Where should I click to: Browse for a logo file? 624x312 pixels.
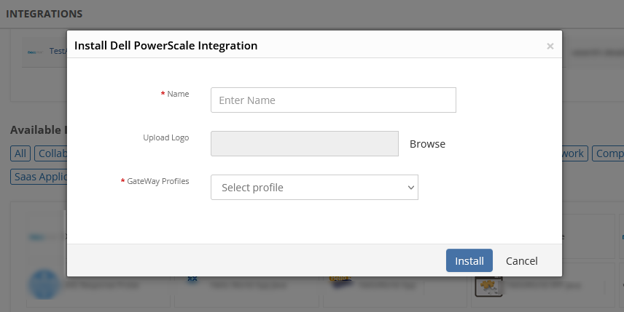click(427, 144)
